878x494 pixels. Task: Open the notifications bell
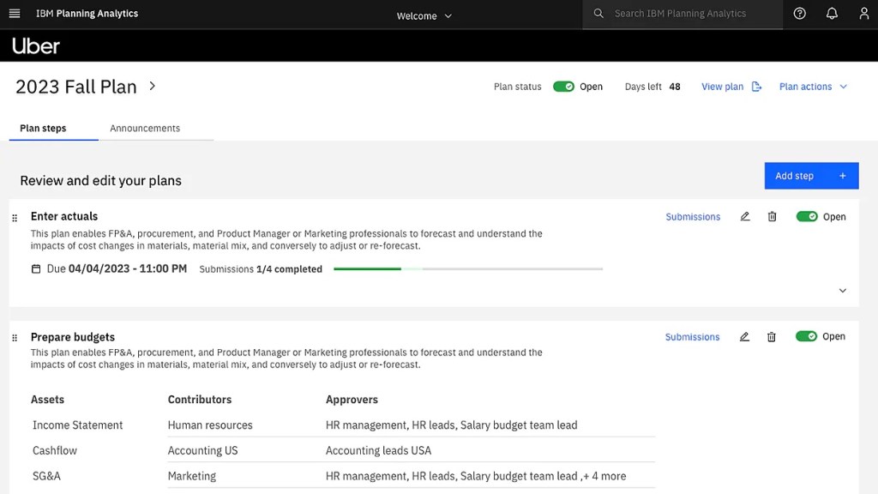831,14
